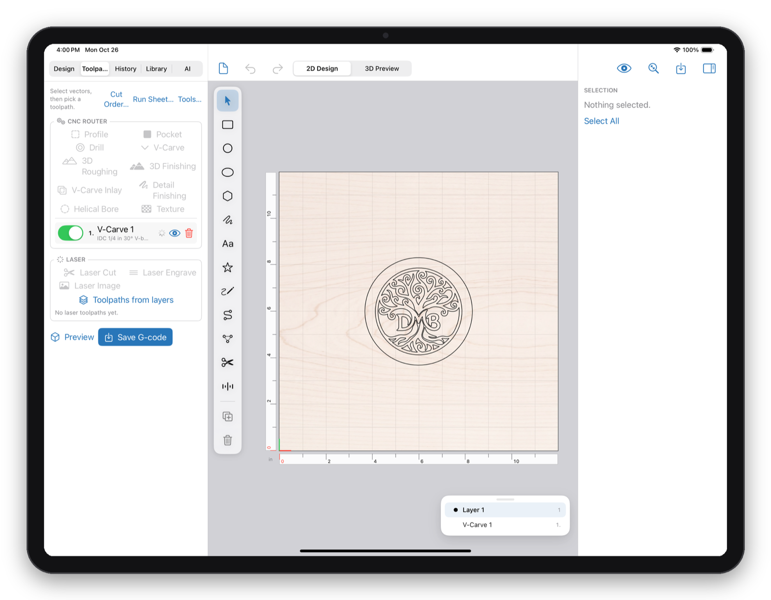Open Cut Order settings

coord(116,99)
